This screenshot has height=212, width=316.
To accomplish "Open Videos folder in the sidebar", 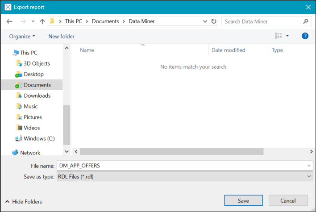I will pyautogui.click(x=32, y=128).
